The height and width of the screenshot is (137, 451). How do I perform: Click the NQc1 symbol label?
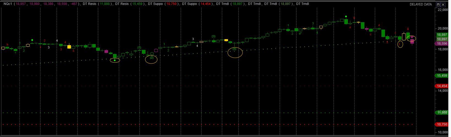[7, 4]
